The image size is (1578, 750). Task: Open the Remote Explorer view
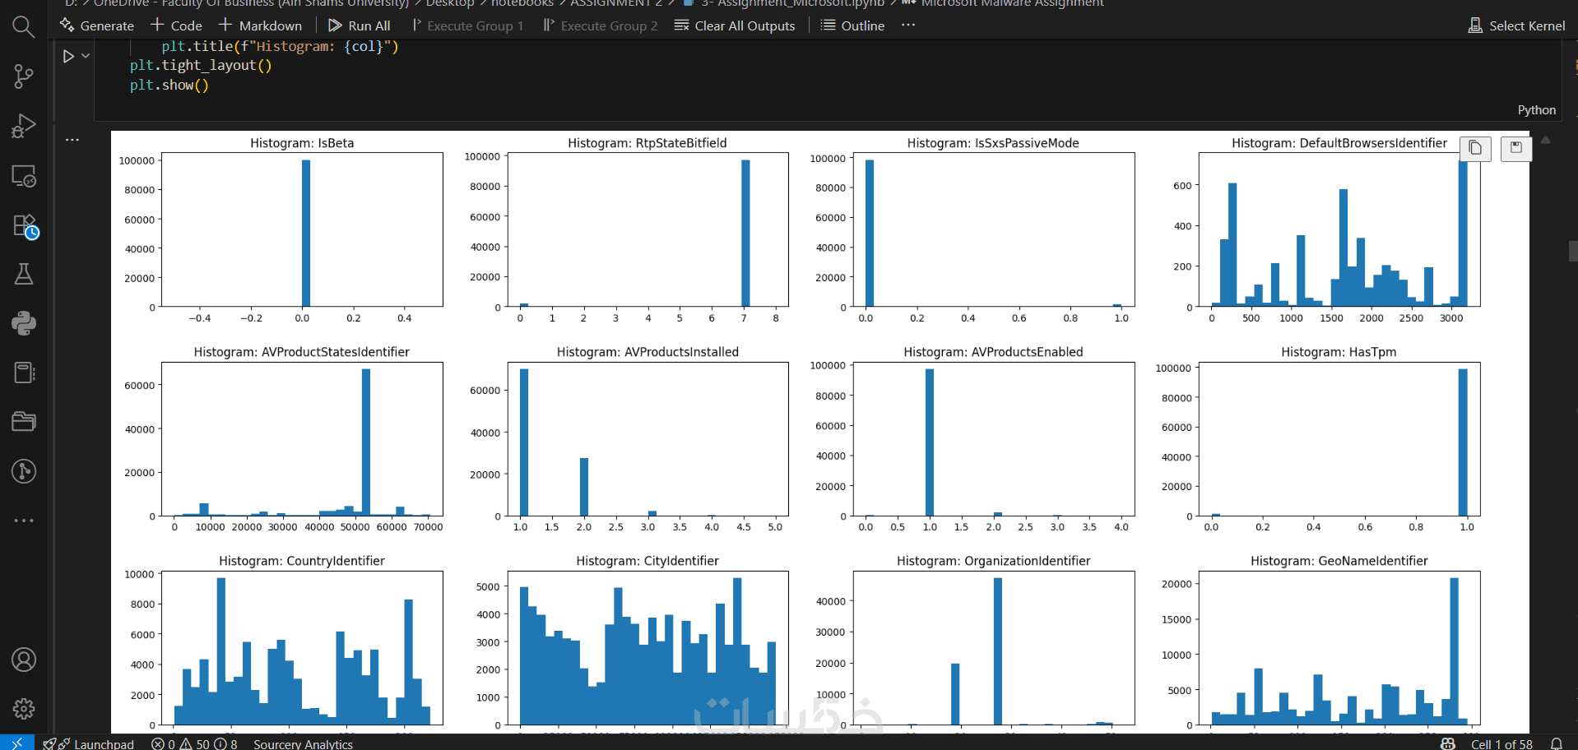(x=24, y=176)
